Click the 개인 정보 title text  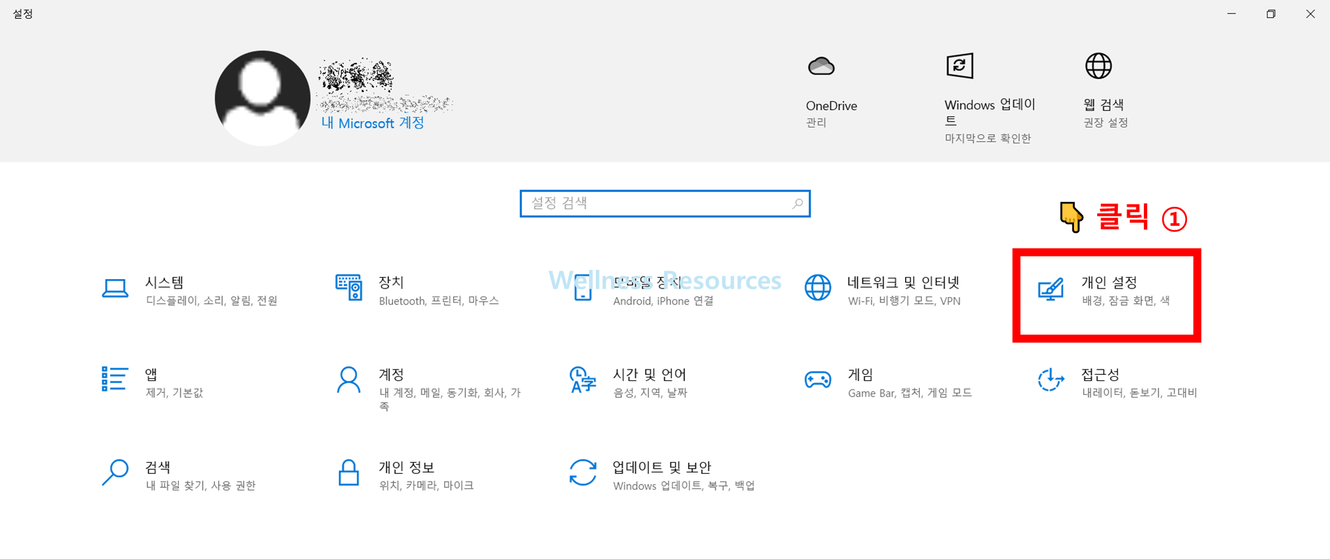coord(407,467)
